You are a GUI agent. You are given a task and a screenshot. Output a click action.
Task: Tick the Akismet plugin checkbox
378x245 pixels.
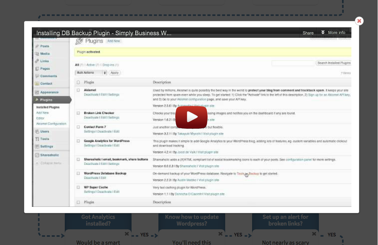78,90
